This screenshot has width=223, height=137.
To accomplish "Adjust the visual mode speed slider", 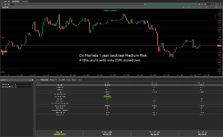I will (x=207, y=7).
